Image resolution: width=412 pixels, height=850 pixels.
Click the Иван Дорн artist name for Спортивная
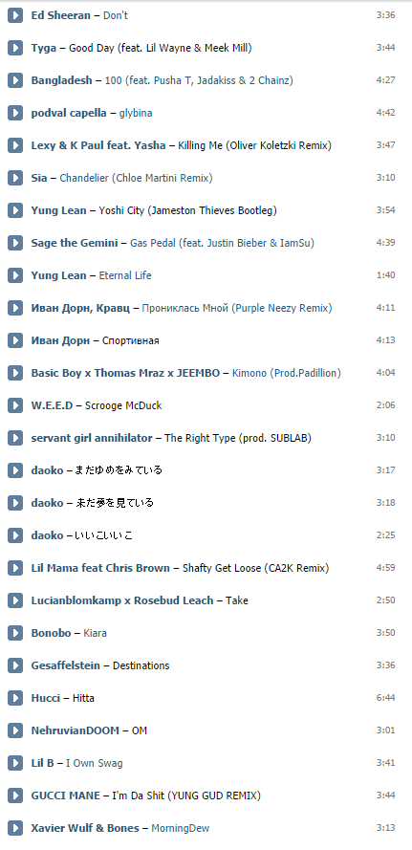(60, 341)
